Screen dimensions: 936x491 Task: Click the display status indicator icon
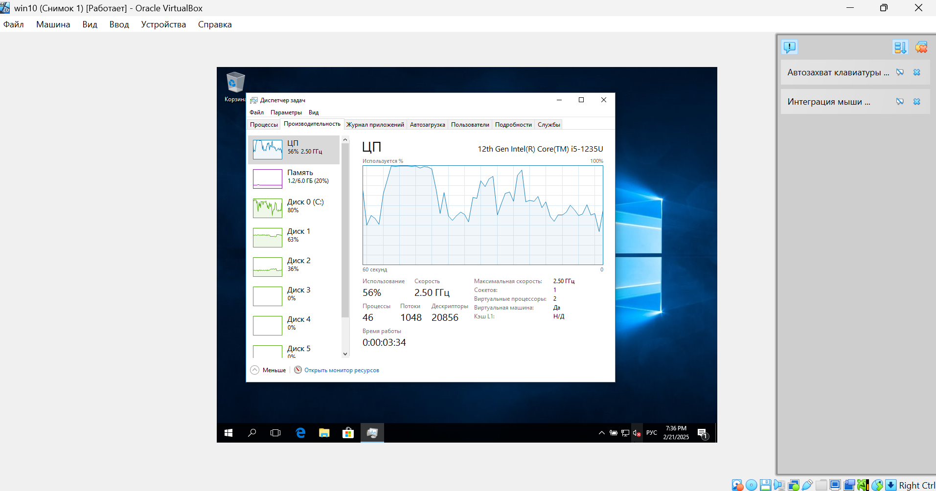835,485
